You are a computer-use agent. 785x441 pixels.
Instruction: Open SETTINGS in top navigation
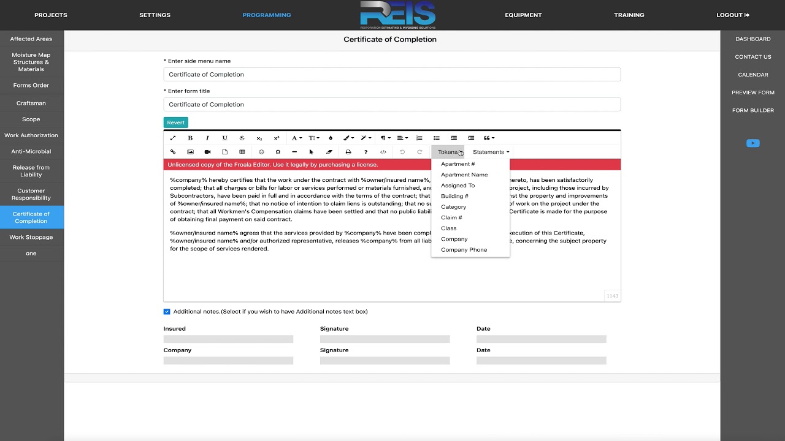[155, 15]
